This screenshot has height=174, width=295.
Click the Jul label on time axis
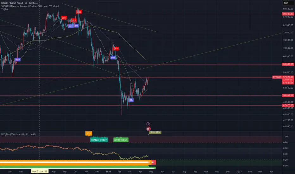coord(173,171)
